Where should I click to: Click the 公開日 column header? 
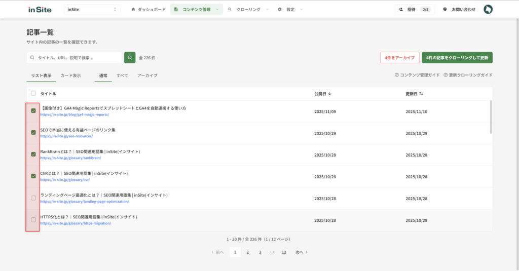tap(323, 94)
